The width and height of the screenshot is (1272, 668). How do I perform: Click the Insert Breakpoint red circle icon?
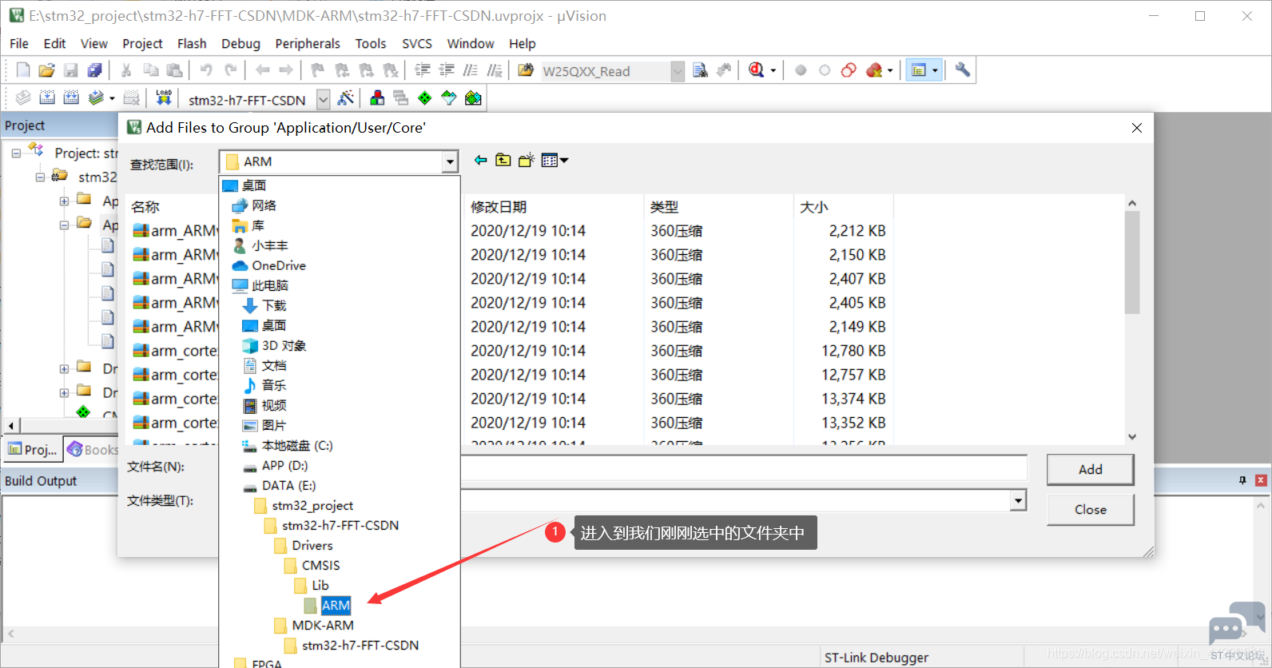point(801,70)
